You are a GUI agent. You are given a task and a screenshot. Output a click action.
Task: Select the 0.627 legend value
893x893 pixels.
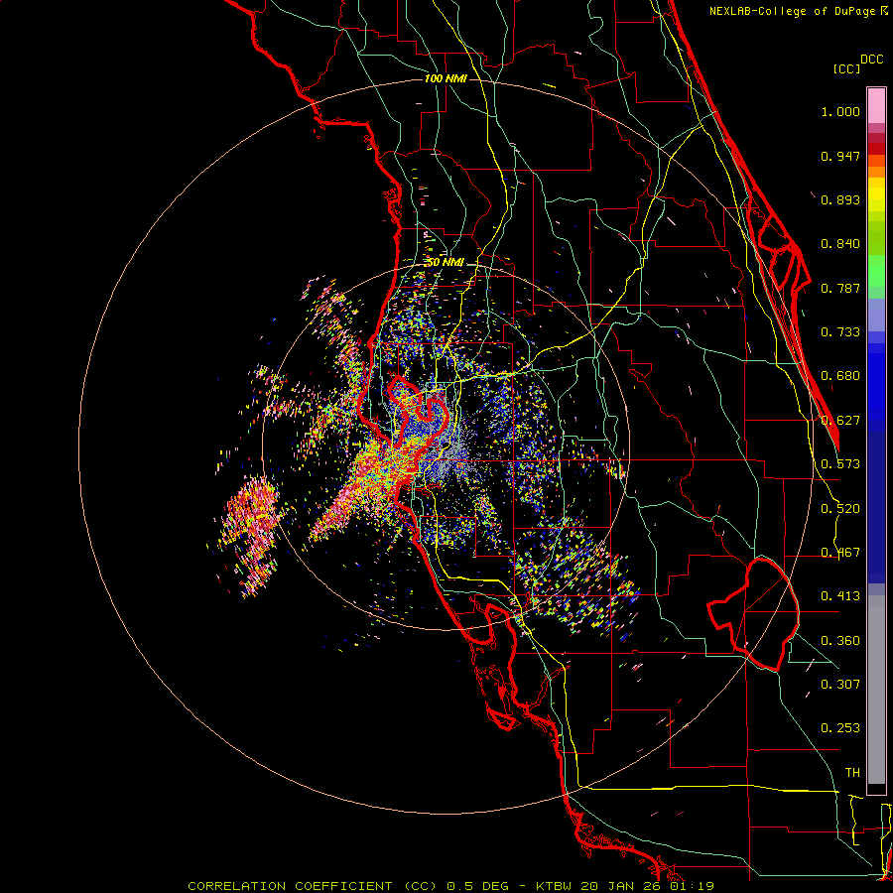point(840,421)
